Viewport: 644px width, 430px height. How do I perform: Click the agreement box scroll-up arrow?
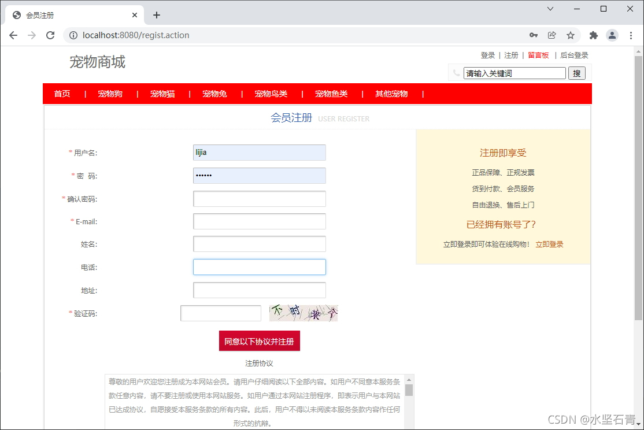409,380
